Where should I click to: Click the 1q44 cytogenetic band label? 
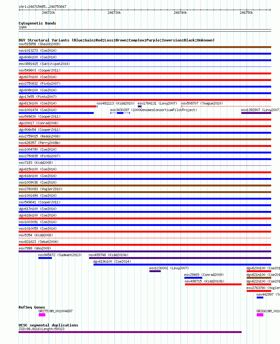23,27
